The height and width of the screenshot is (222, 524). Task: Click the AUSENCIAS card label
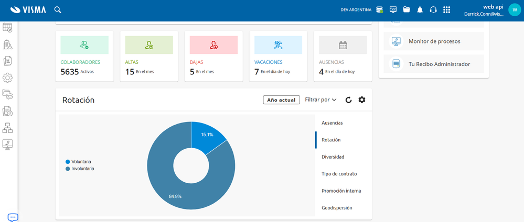click(x=331, y=62)
